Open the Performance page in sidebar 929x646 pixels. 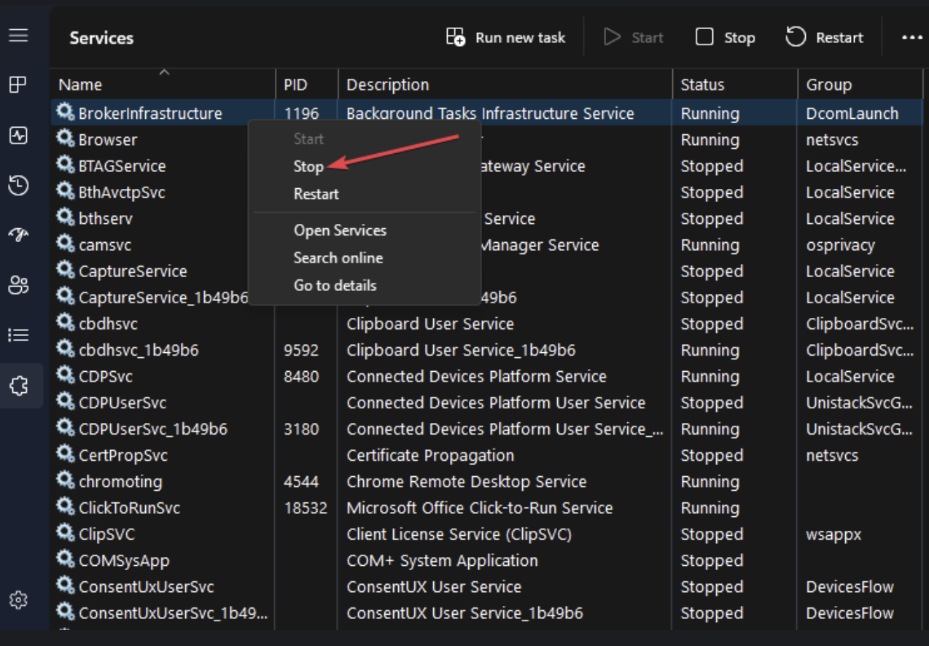[x=18, y=136]
